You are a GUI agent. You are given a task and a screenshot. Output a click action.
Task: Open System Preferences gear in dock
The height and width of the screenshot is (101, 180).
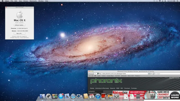pos(116,96)
